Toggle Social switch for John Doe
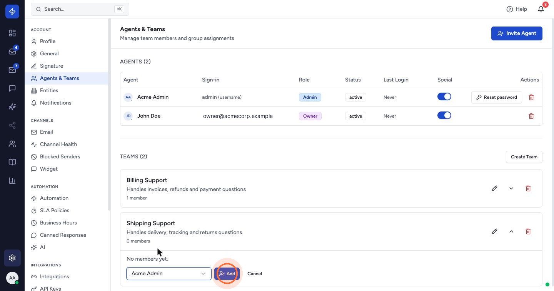 (444, 116)
